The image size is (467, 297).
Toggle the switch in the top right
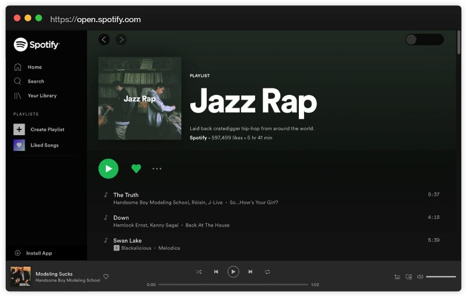pyautogui.click(x=424, y=40)
